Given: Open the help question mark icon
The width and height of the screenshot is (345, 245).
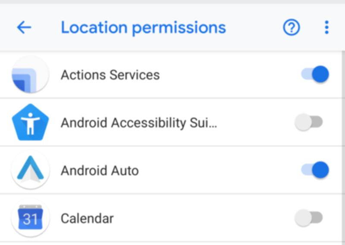Looking at the screenshot, I should [291, 28].
